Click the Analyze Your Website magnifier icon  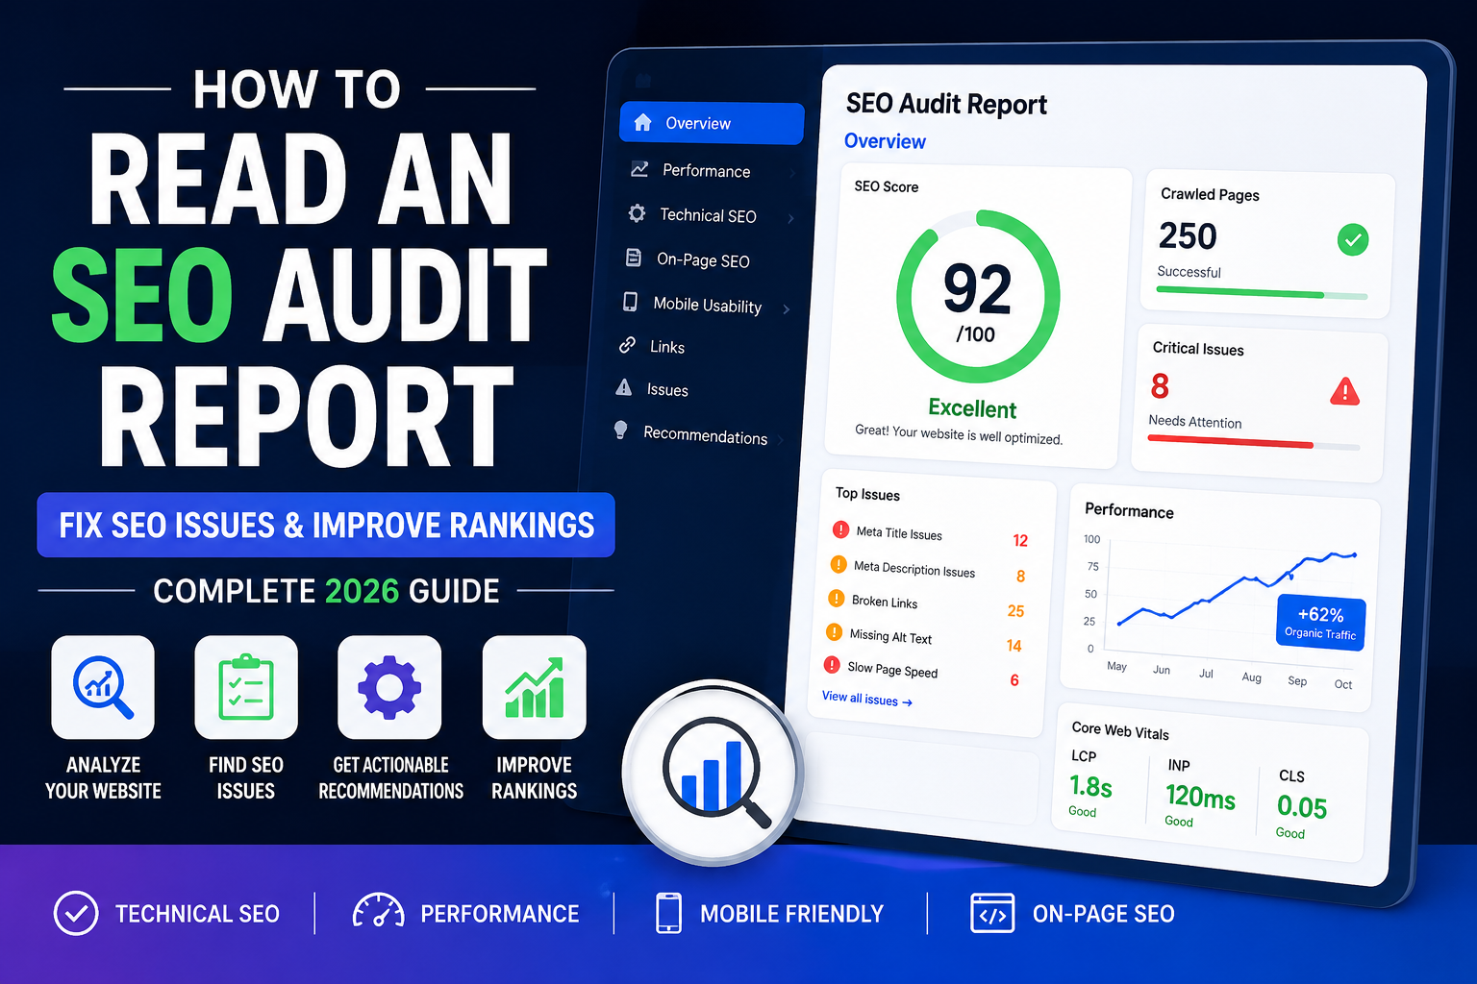tap(103, 687)
